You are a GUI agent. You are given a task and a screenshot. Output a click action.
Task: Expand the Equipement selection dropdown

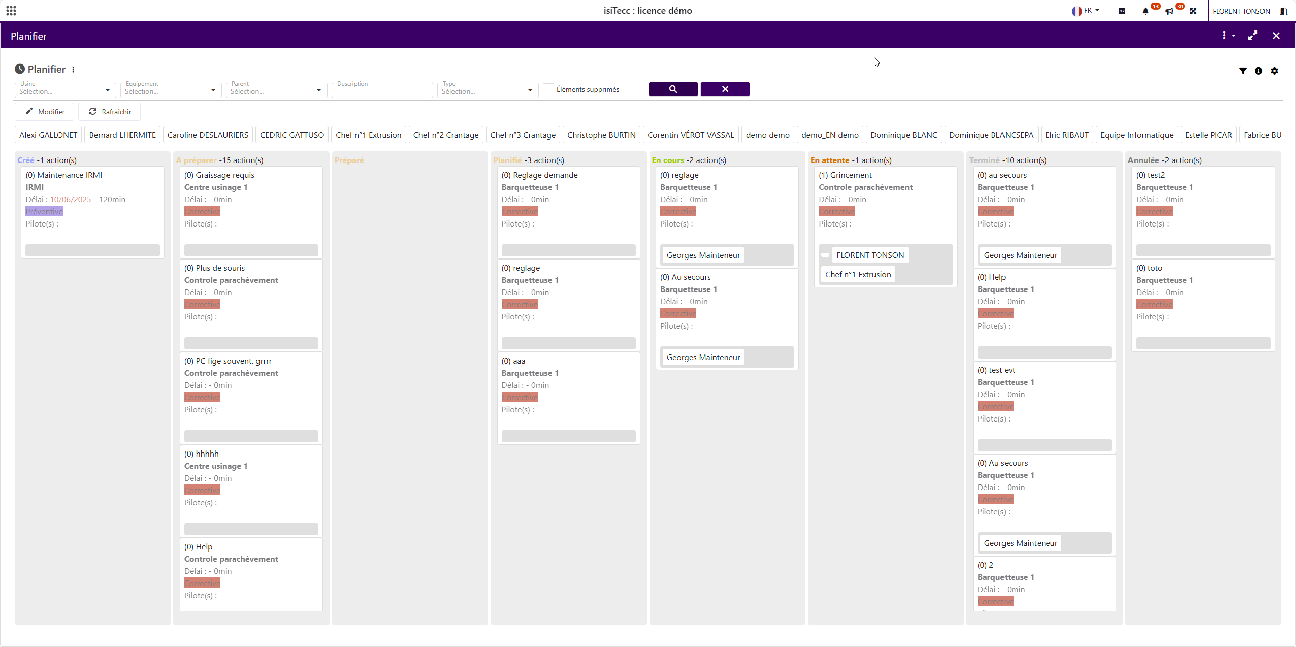[x=171, y=91]
